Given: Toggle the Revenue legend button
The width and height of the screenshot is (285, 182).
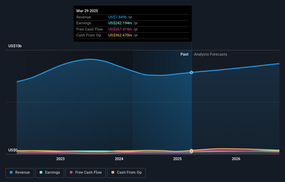Looking at the screenshot, I should click(x=20, y=173).
